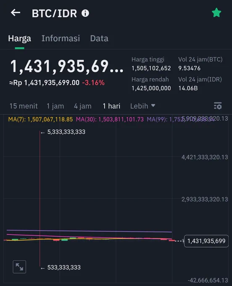Click the Vol 24 jam(IDR) value 14.06B
The height and width of the screenshot is (286, 232).
click(x=188, y=88)
